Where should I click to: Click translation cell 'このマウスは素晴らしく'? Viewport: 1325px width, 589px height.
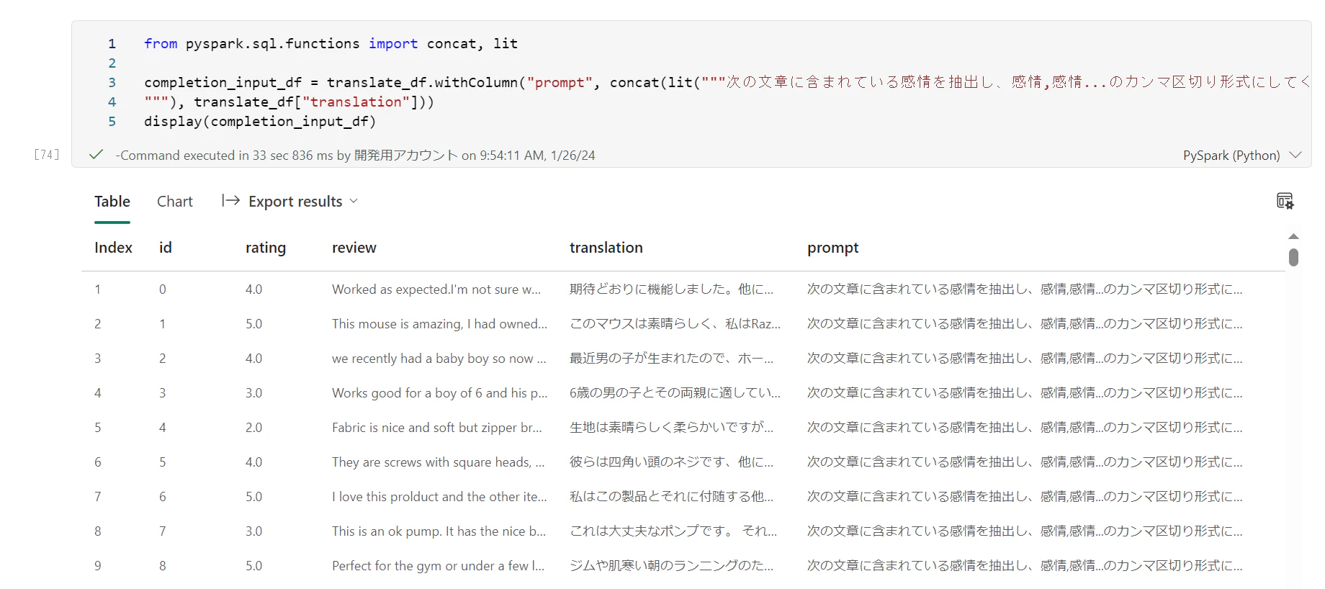pyautogui.click(x=675, y=324)
